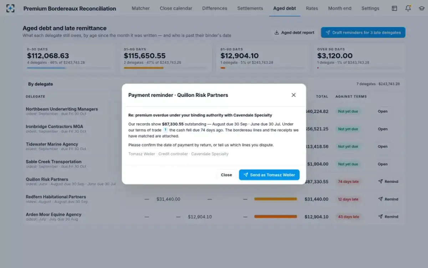
Task: Click Redfern Habitational Partners' orange age bar
Action: [x=275, y=199]
